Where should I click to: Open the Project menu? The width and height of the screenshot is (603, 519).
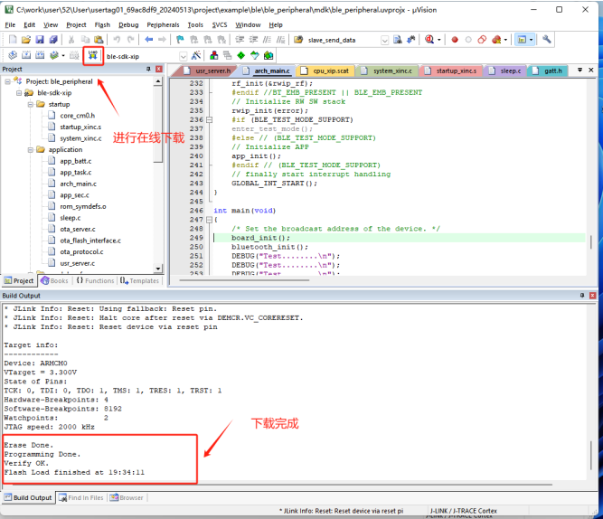76,24
